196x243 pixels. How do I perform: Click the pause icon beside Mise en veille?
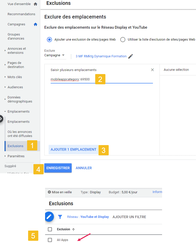pos(49,192)
